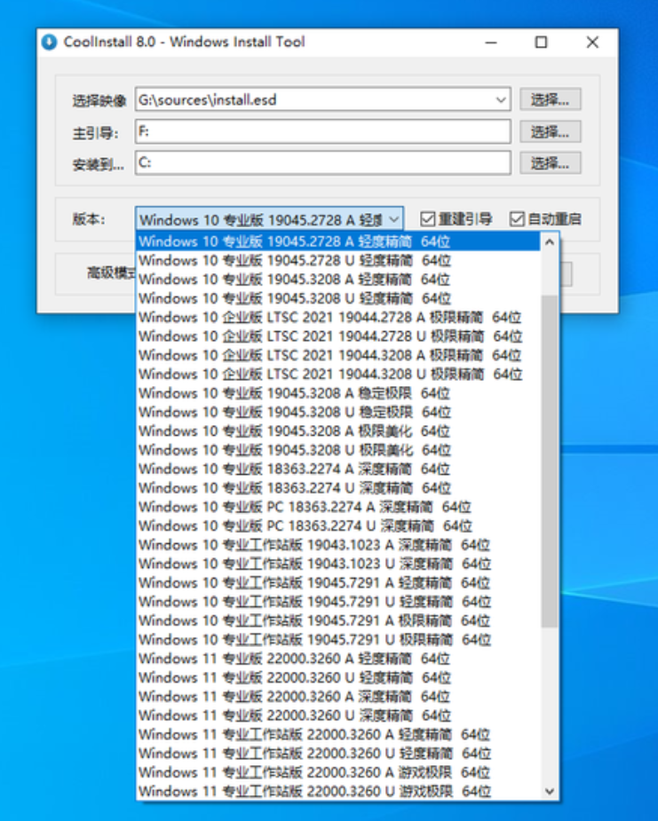
Task: Click the version list scrollbar thumb
Action: tap(549, 461)
